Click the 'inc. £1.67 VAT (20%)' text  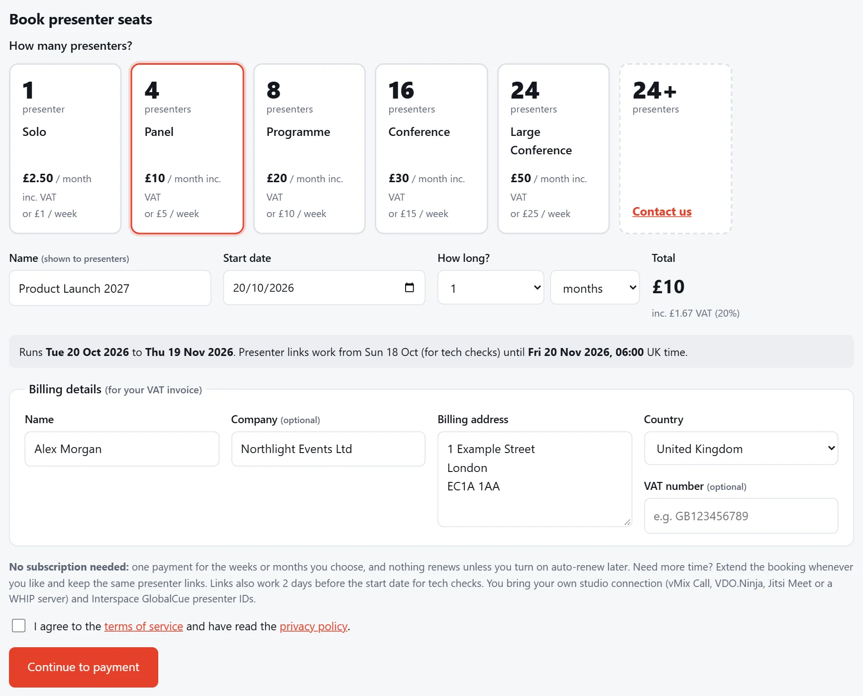pyautogui.click(x=695, y=313)
